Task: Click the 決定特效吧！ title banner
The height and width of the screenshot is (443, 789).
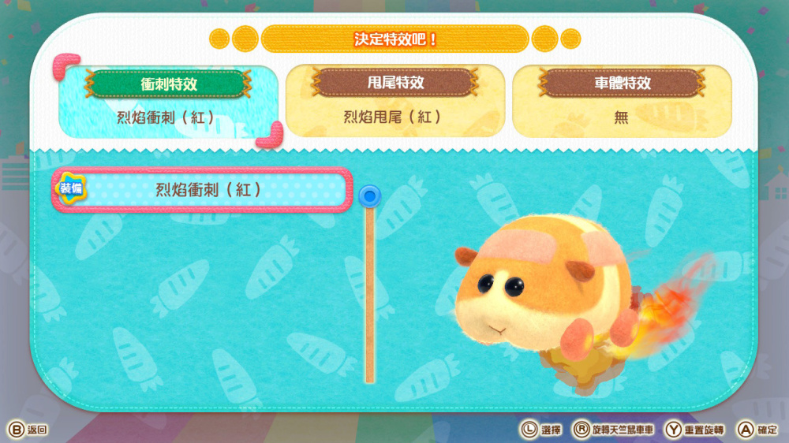Action: pos(395,39)
